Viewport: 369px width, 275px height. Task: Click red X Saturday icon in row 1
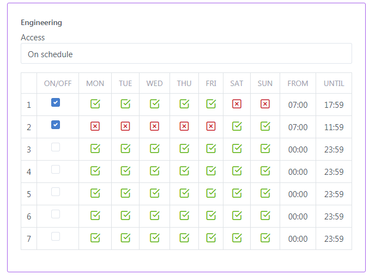pos(237,103)
